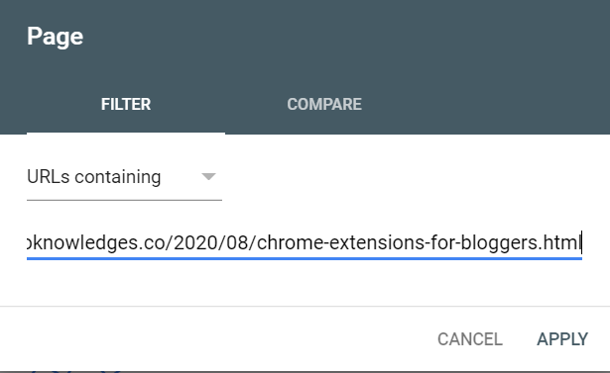Switch to the COMPARE tab

coord(324,104)
